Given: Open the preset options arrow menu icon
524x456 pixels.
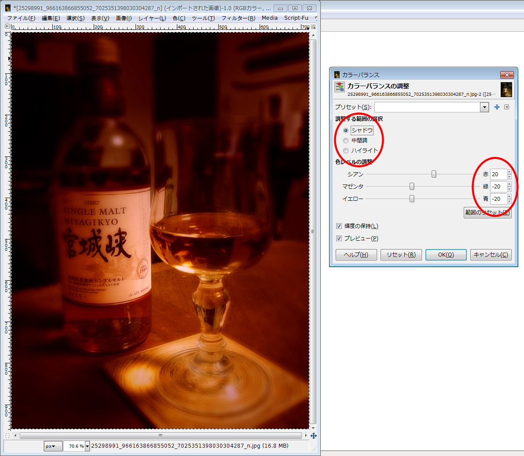Looking at the screenshot, I should (506, 107).
